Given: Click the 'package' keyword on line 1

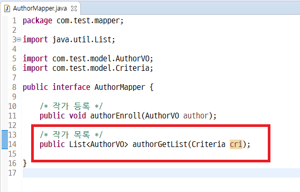Looking at the screenshot, I should [x=37, y=21].
